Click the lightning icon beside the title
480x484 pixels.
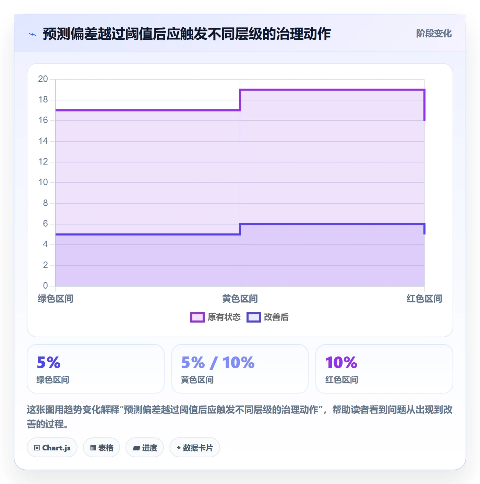tap(33, 34)
